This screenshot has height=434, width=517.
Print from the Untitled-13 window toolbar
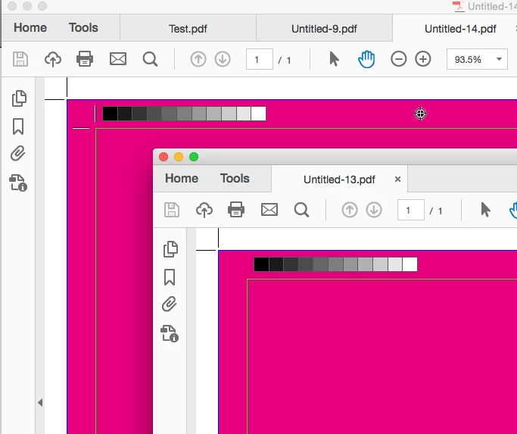click(236, 210)
